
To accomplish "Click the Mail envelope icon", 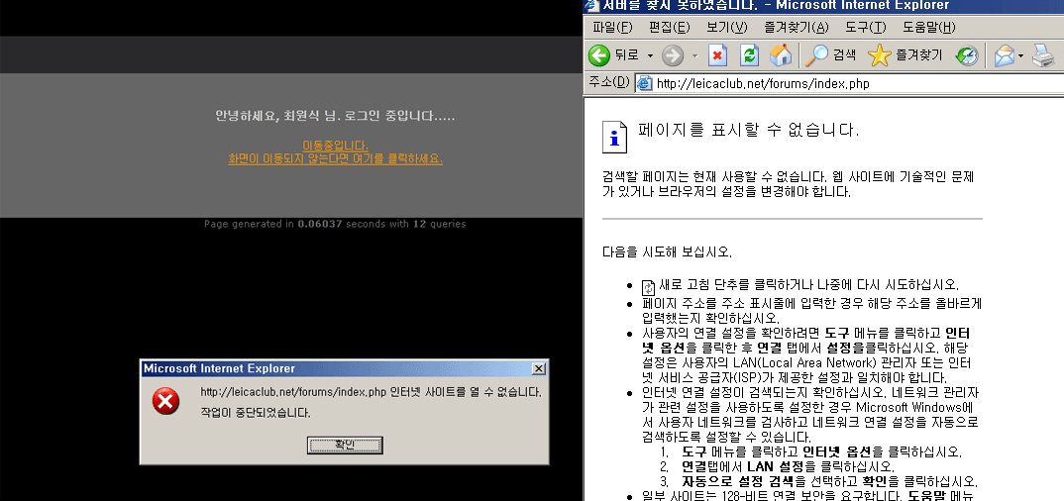I will pyautogui.click(x=1004, y=55).
